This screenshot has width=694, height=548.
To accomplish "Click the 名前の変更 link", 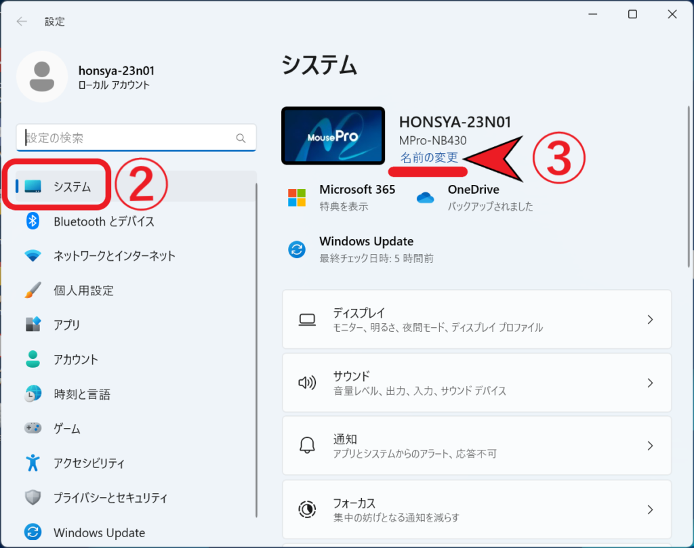I will (429, 157).
